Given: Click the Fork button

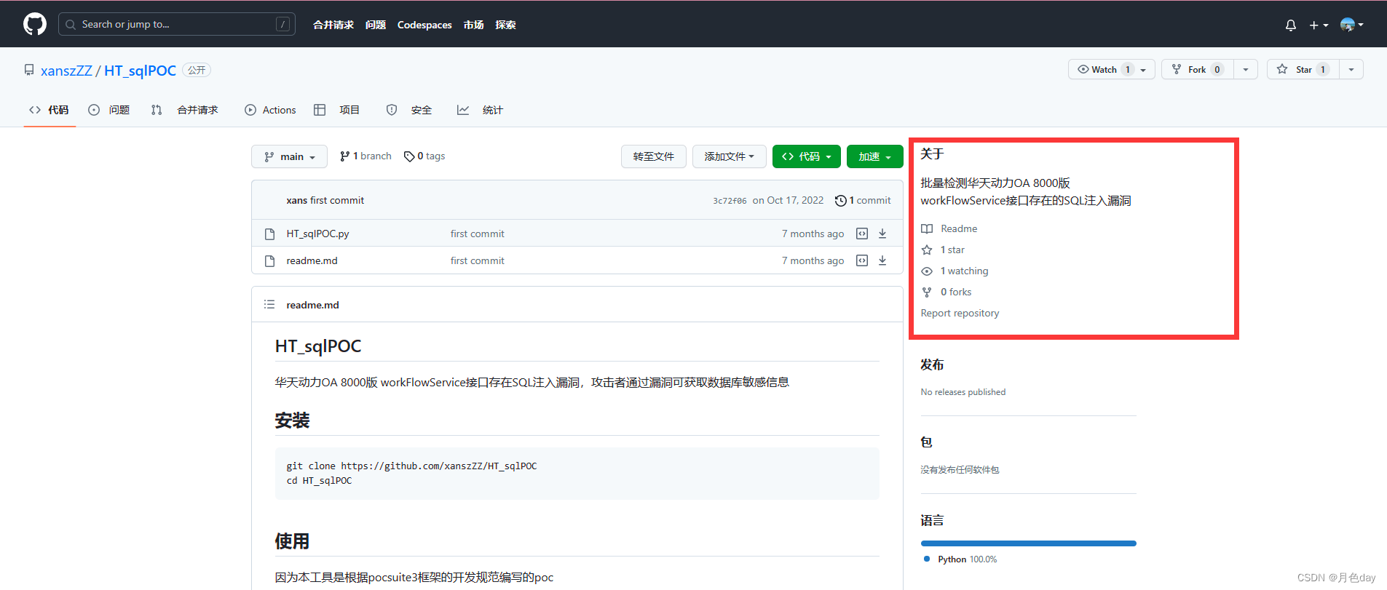Looking at the screenshot, I should click(1198, 69).
